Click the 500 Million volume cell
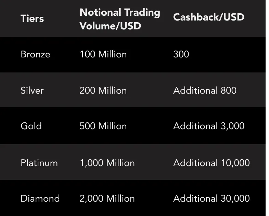 coord(103,126)
